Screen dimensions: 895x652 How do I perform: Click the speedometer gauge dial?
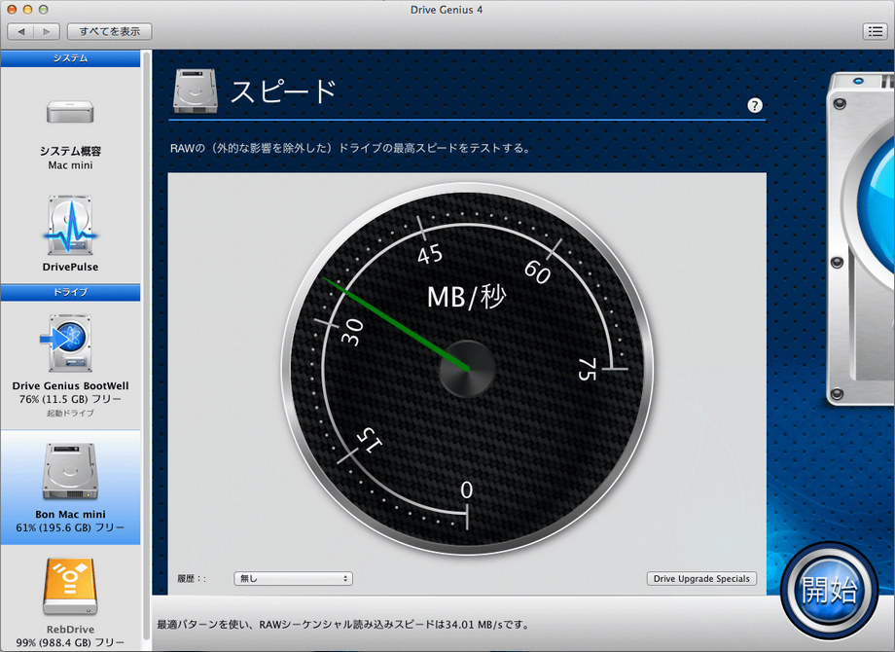click(468, 369)
